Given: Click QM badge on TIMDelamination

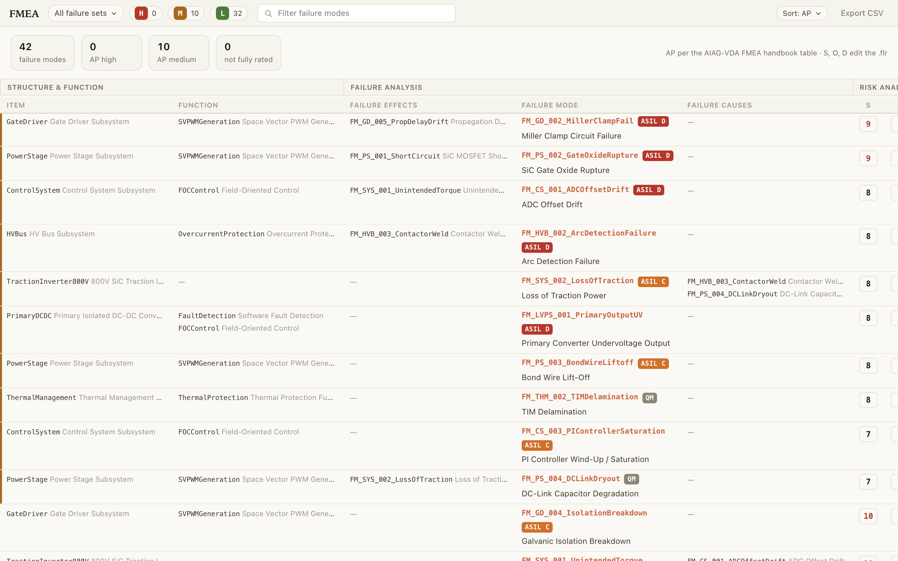Looking at the screenshot, I should (649, 398).
